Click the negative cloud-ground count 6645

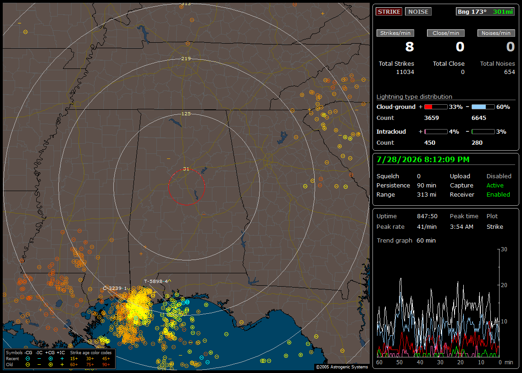pos(479,118)
